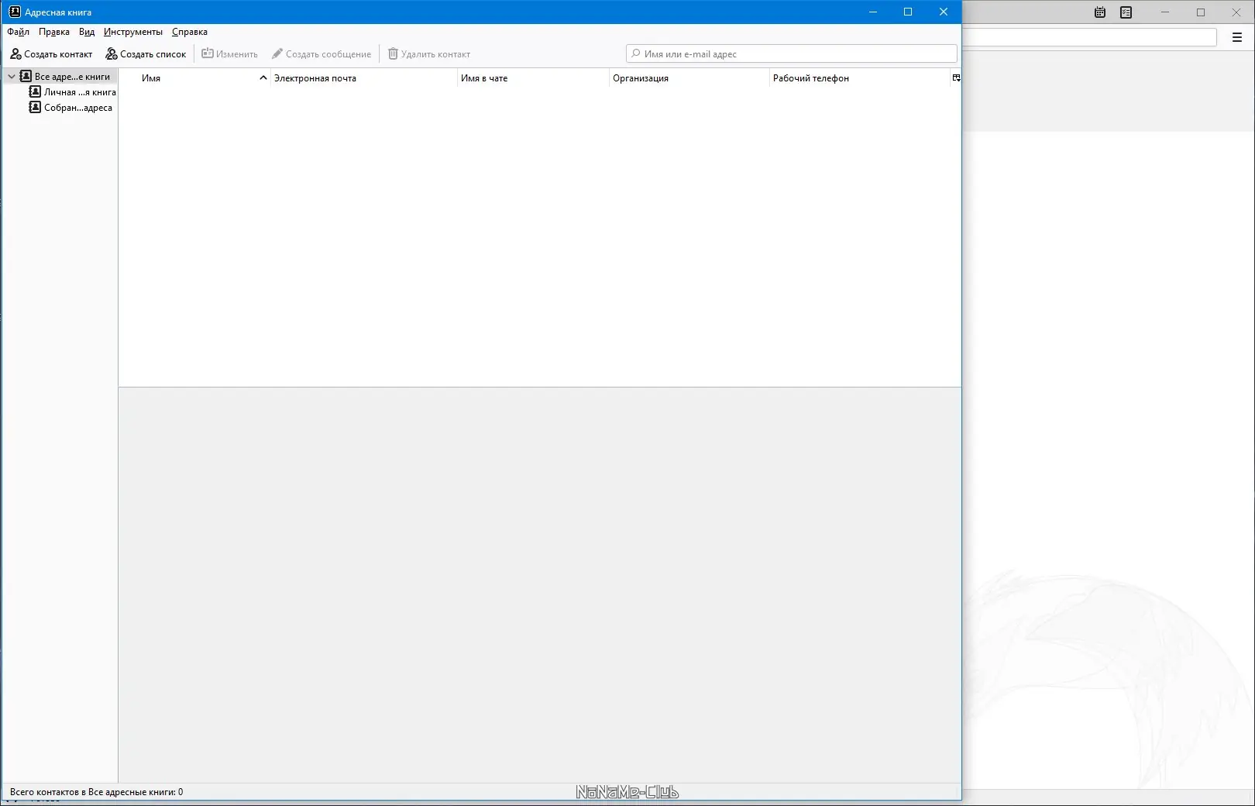The width and height of the screenshot is (1255, 806).
Task: Sort by Электронная почта column
Action: 363,77
